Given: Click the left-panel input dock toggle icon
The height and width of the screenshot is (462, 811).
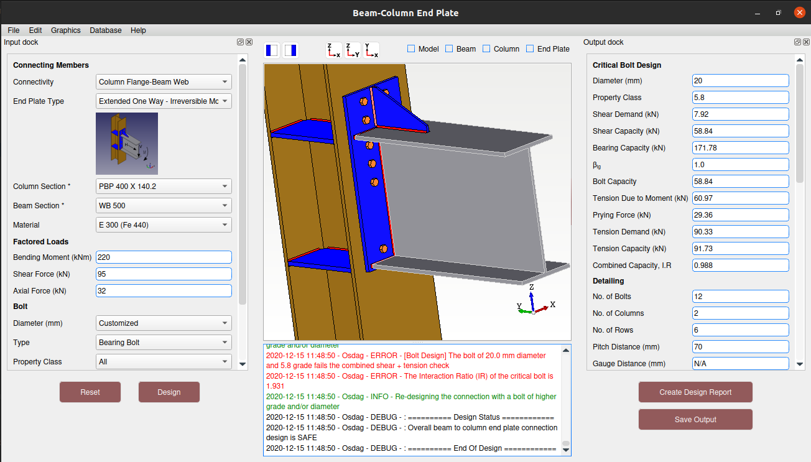Looking at the screenshot, I should click(x=272, y=50).
